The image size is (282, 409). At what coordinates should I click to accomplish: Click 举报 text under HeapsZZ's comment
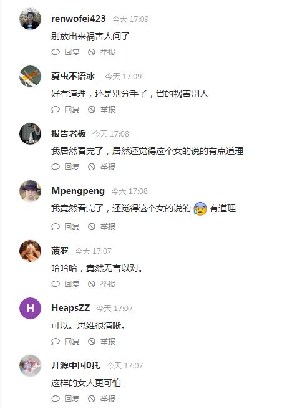click(108, 342)
